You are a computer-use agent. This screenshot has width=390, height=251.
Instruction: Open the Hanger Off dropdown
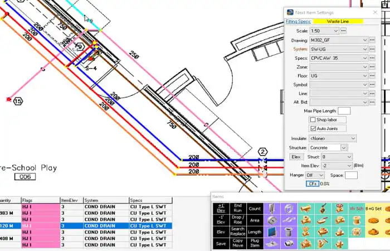(x=315, y=175)
